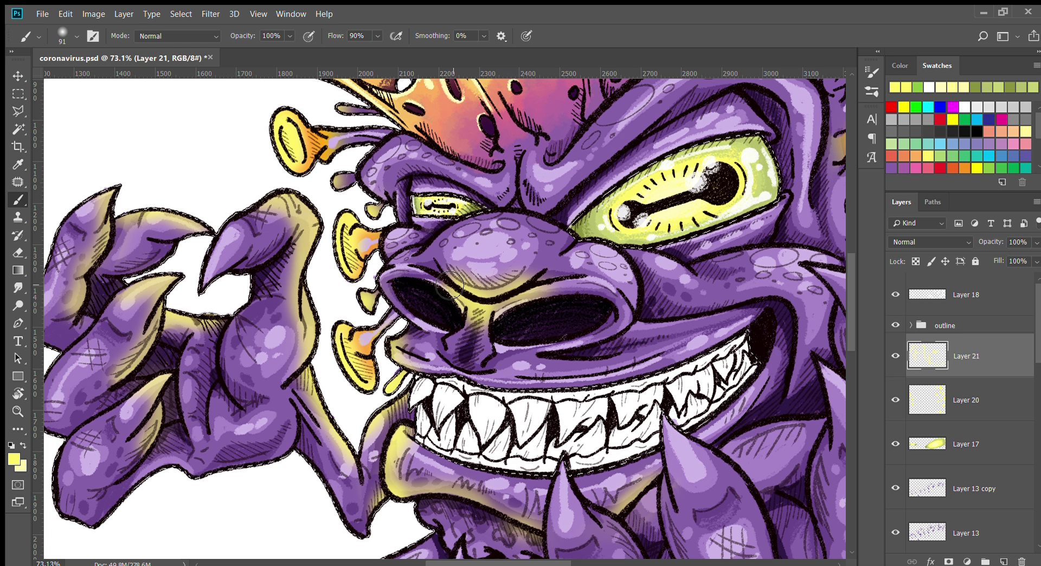Open the brush Mode dropdown
1041x566 pixels.
point(178,36)
